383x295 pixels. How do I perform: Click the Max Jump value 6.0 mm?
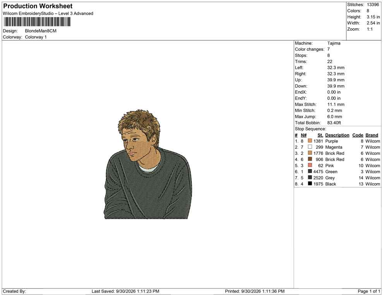point(335,117)
